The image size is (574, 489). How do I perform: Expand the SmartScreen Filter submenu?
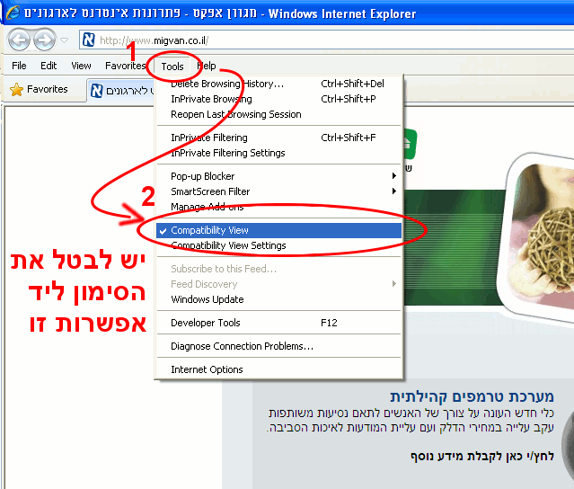tap(279, 191)
